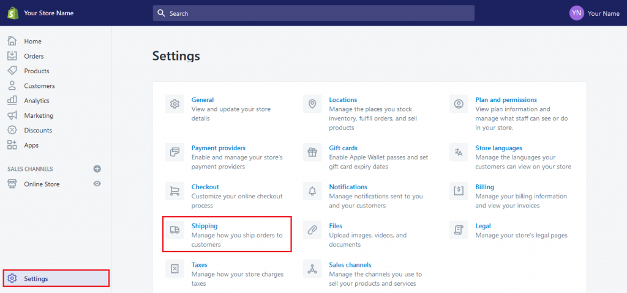
Task: View online store via eye icon
Action: pyautogui.click(x=97, y=184)
